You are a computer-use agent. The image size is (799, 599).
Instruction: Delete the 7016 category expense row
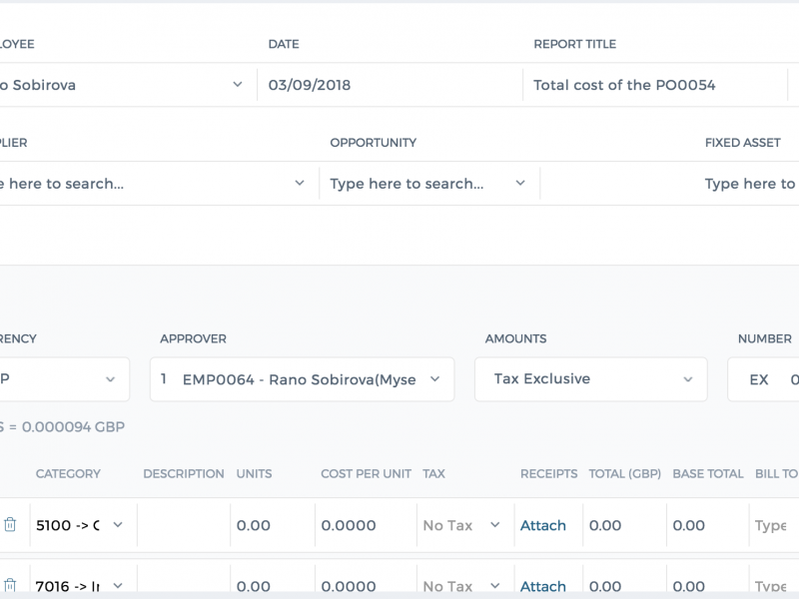[x=10, y=586]
